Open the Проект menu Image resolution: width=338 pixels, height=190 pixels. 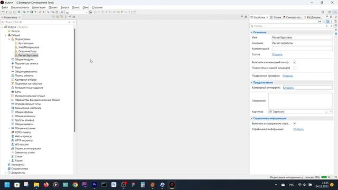click(53, 7)
